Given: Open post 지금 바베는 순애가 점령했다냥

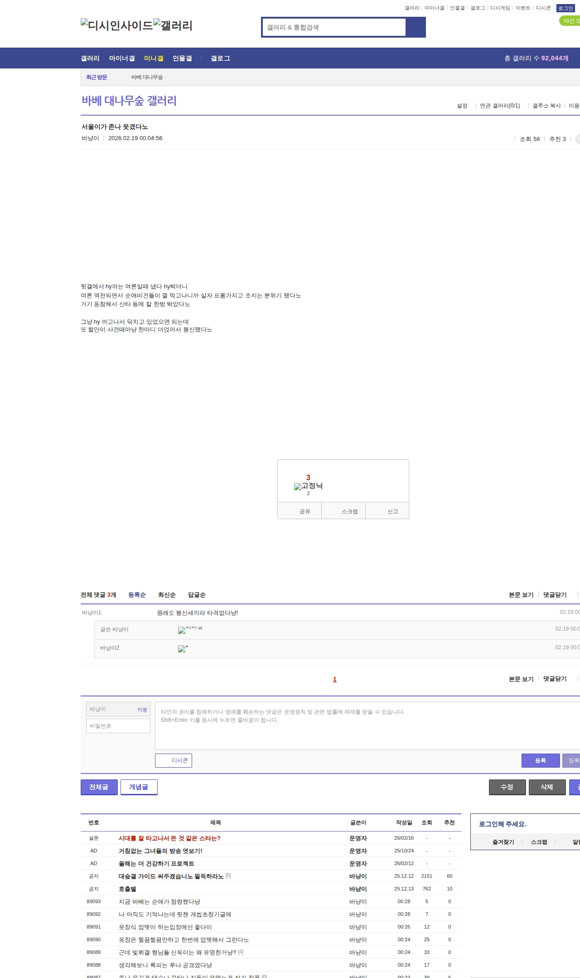Looking at the screenshot, I should pos(159,901).
